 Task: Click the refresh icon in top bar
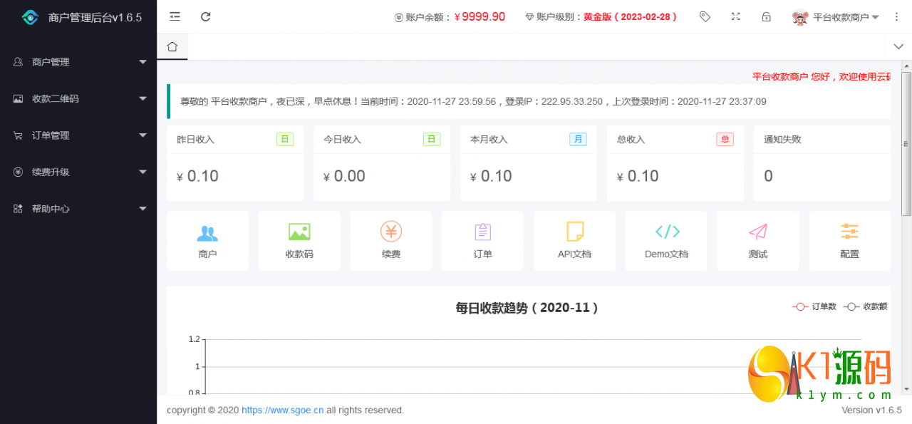pos(206,16)
